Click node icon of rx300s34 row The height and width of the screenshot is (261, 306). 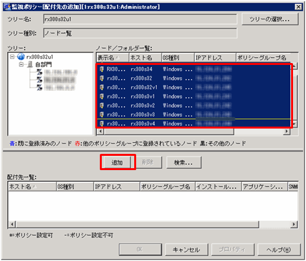click(x=102, y=69)
